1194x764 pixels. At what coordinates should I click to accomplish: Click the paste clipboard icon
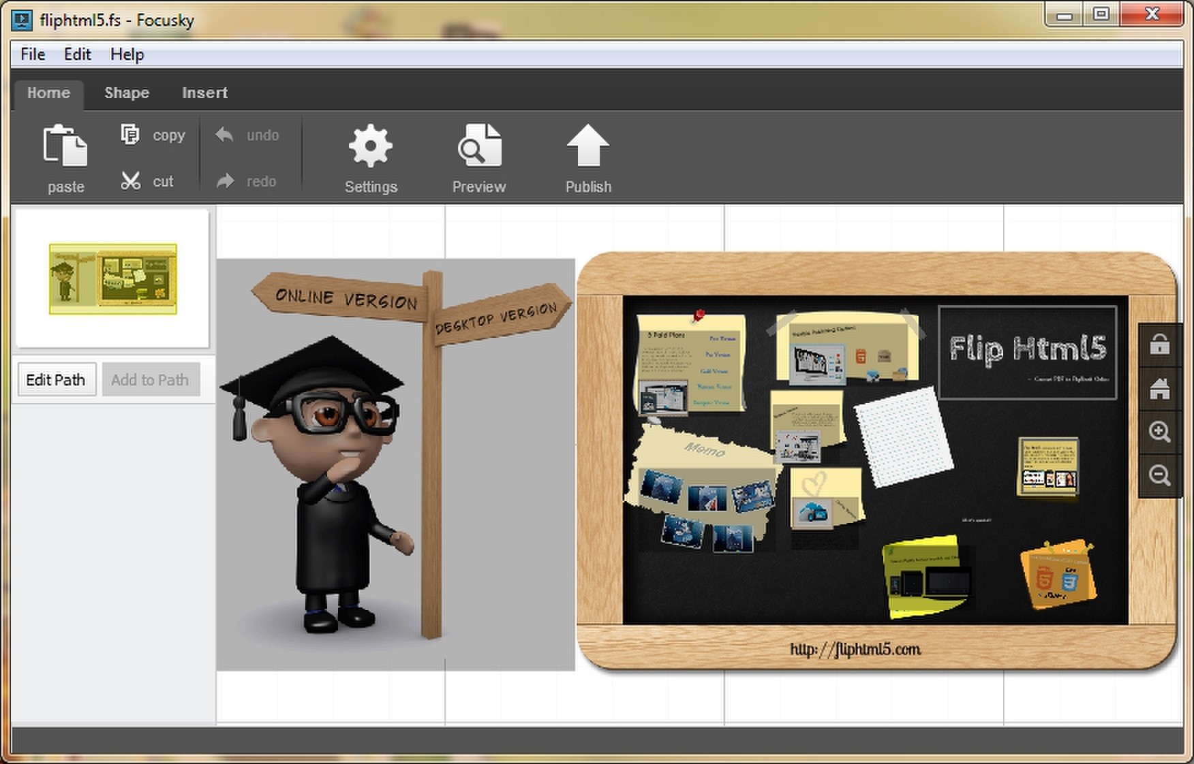pos(65,145)
